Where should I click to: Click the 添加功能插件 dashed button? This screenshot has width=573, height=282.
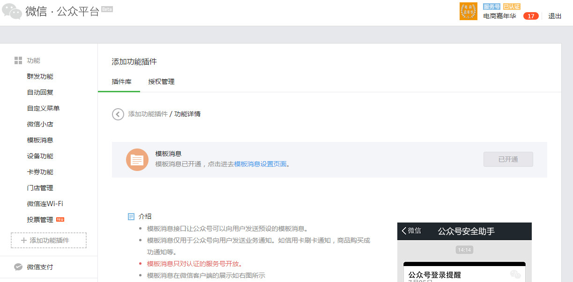pos(49,240)
